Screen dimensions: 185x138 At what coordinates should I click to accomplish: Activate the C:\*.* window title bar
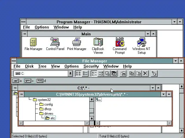point(84,88)
